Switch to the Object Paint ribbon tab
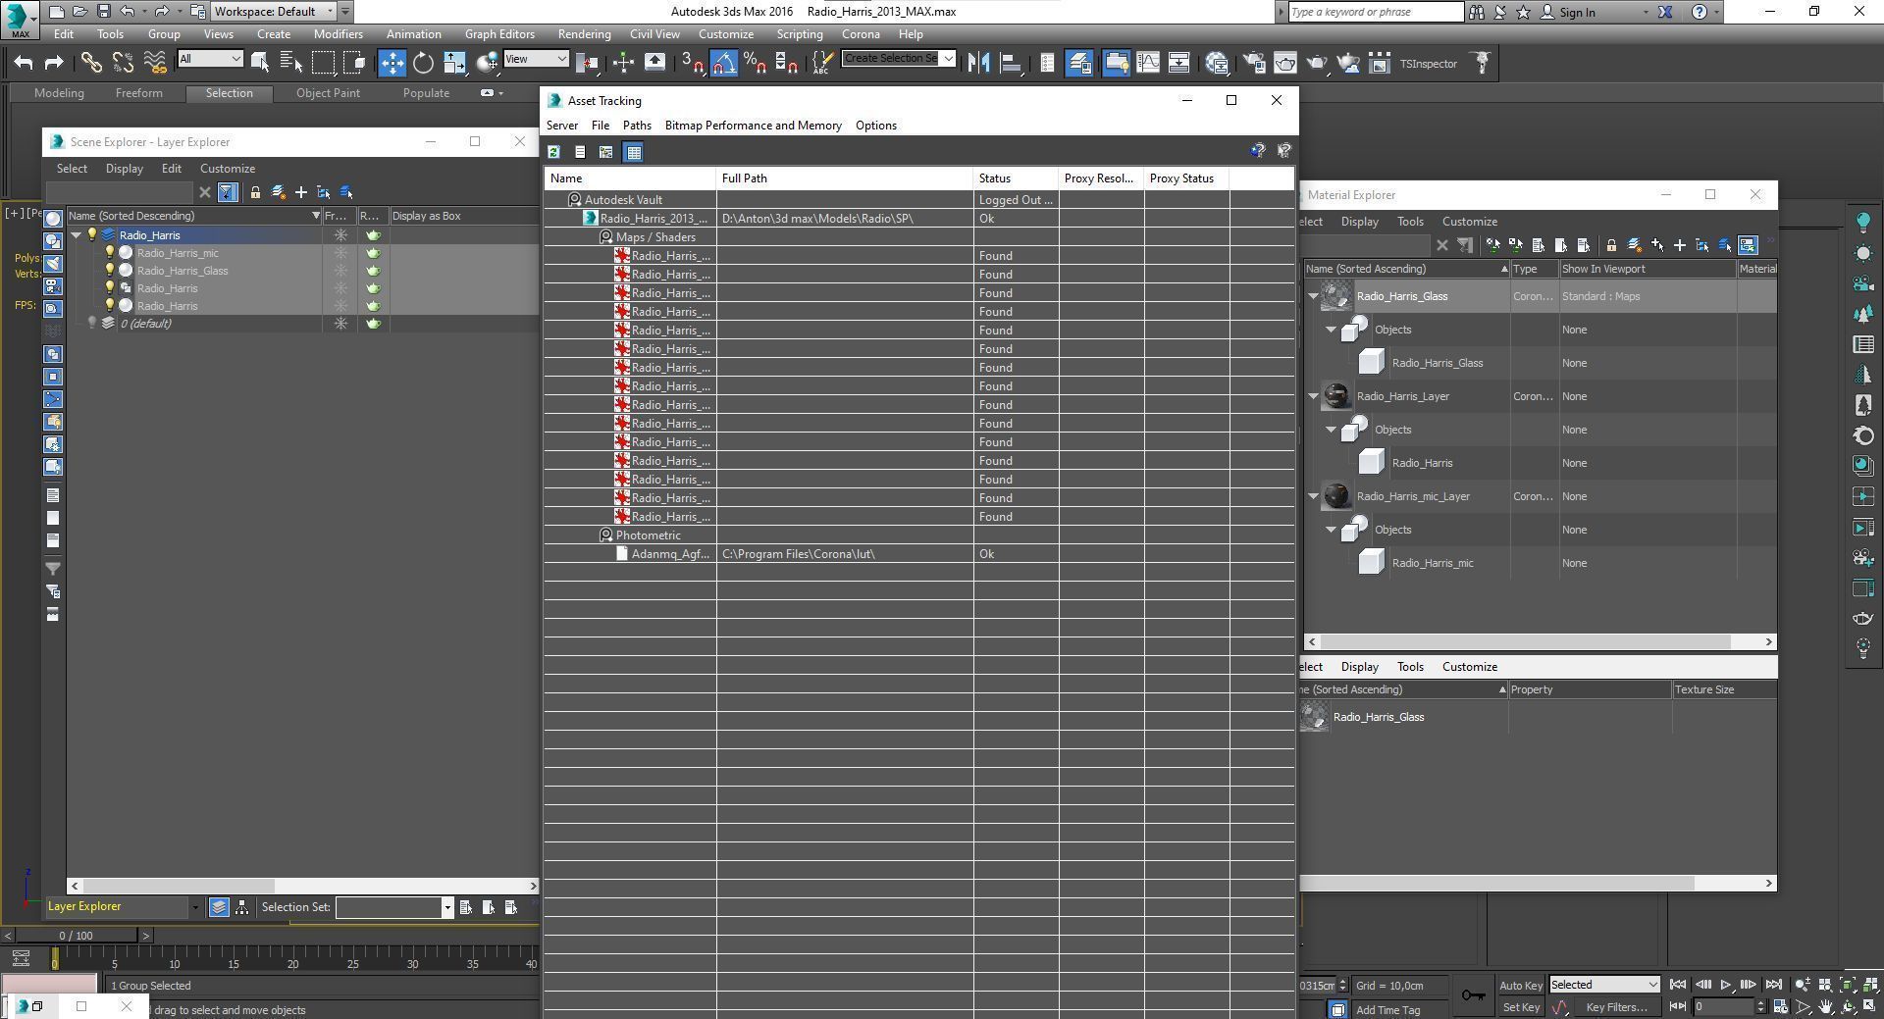The height and width of the screenshot is (1019, 1884). coord(328,93)
